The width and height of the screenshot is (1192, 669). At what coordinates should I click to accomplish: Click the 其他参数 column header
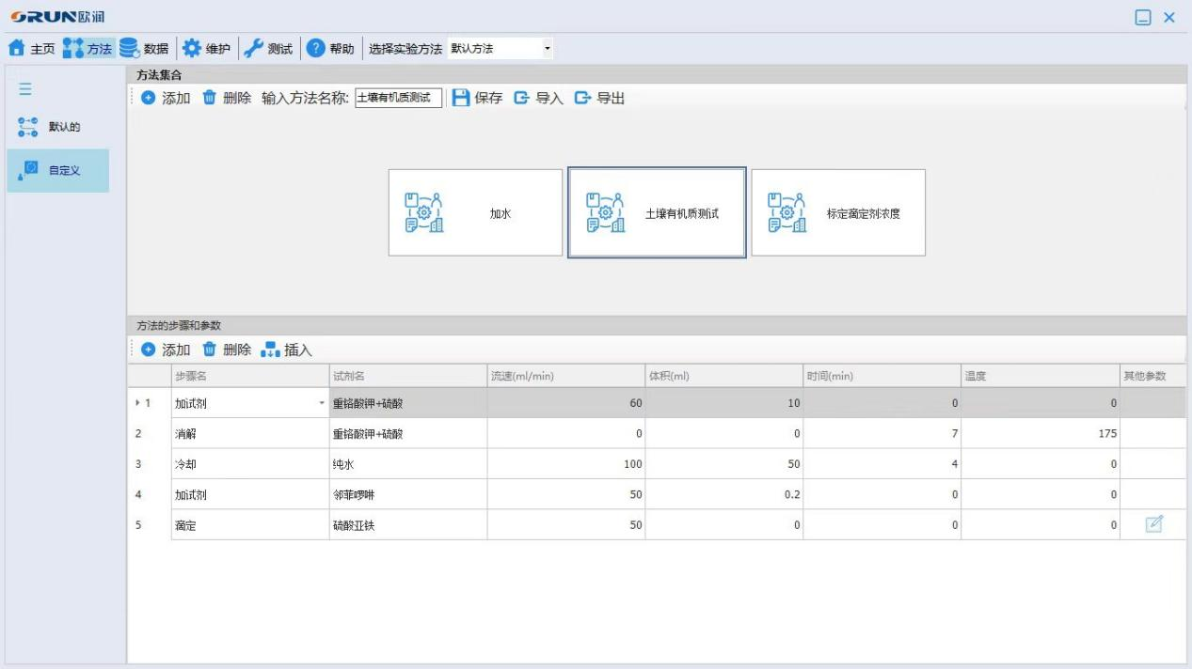point(1152,376)
